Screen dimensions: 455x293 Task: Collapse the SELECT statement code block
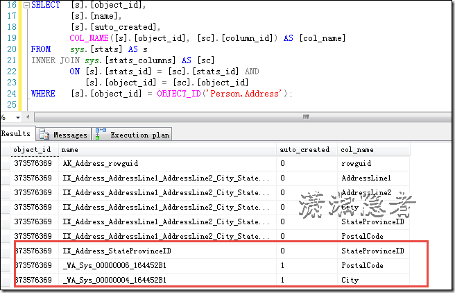[26, 5]
